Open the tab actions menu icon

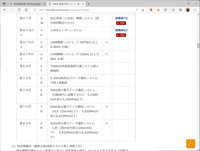[x=4, y=4]
